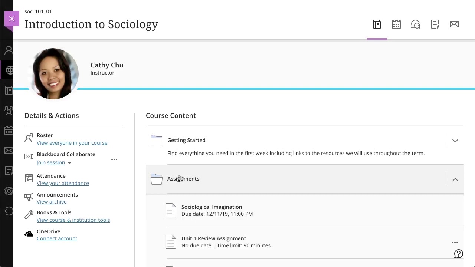This screenshot has height=267, width=475.
Task: Open the sidebar profile icon
Action: pyautogui.click(x=9, y=50)
